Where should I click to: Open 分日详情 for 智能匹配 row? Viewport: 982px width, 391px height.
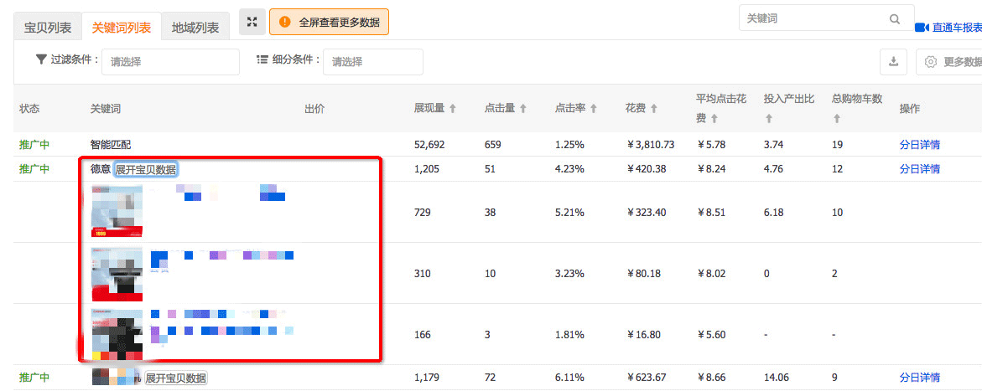pos(919,145)
